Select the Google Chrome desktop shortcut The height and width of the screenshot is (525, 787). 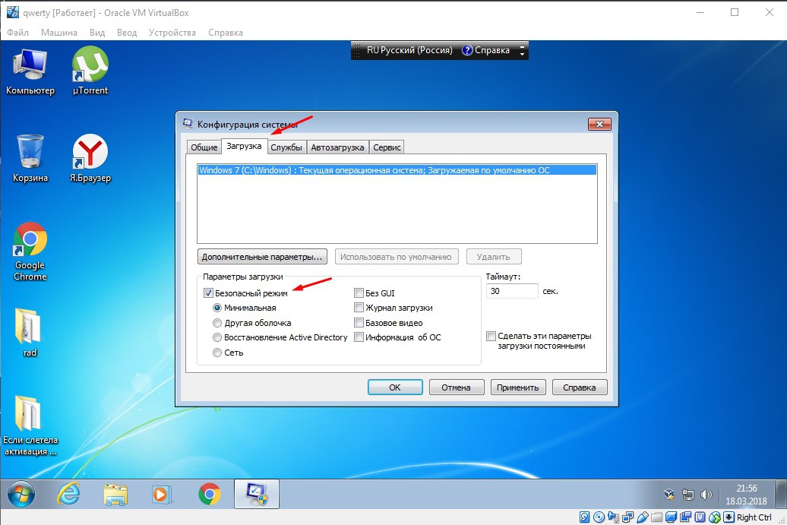click(30, 251)
